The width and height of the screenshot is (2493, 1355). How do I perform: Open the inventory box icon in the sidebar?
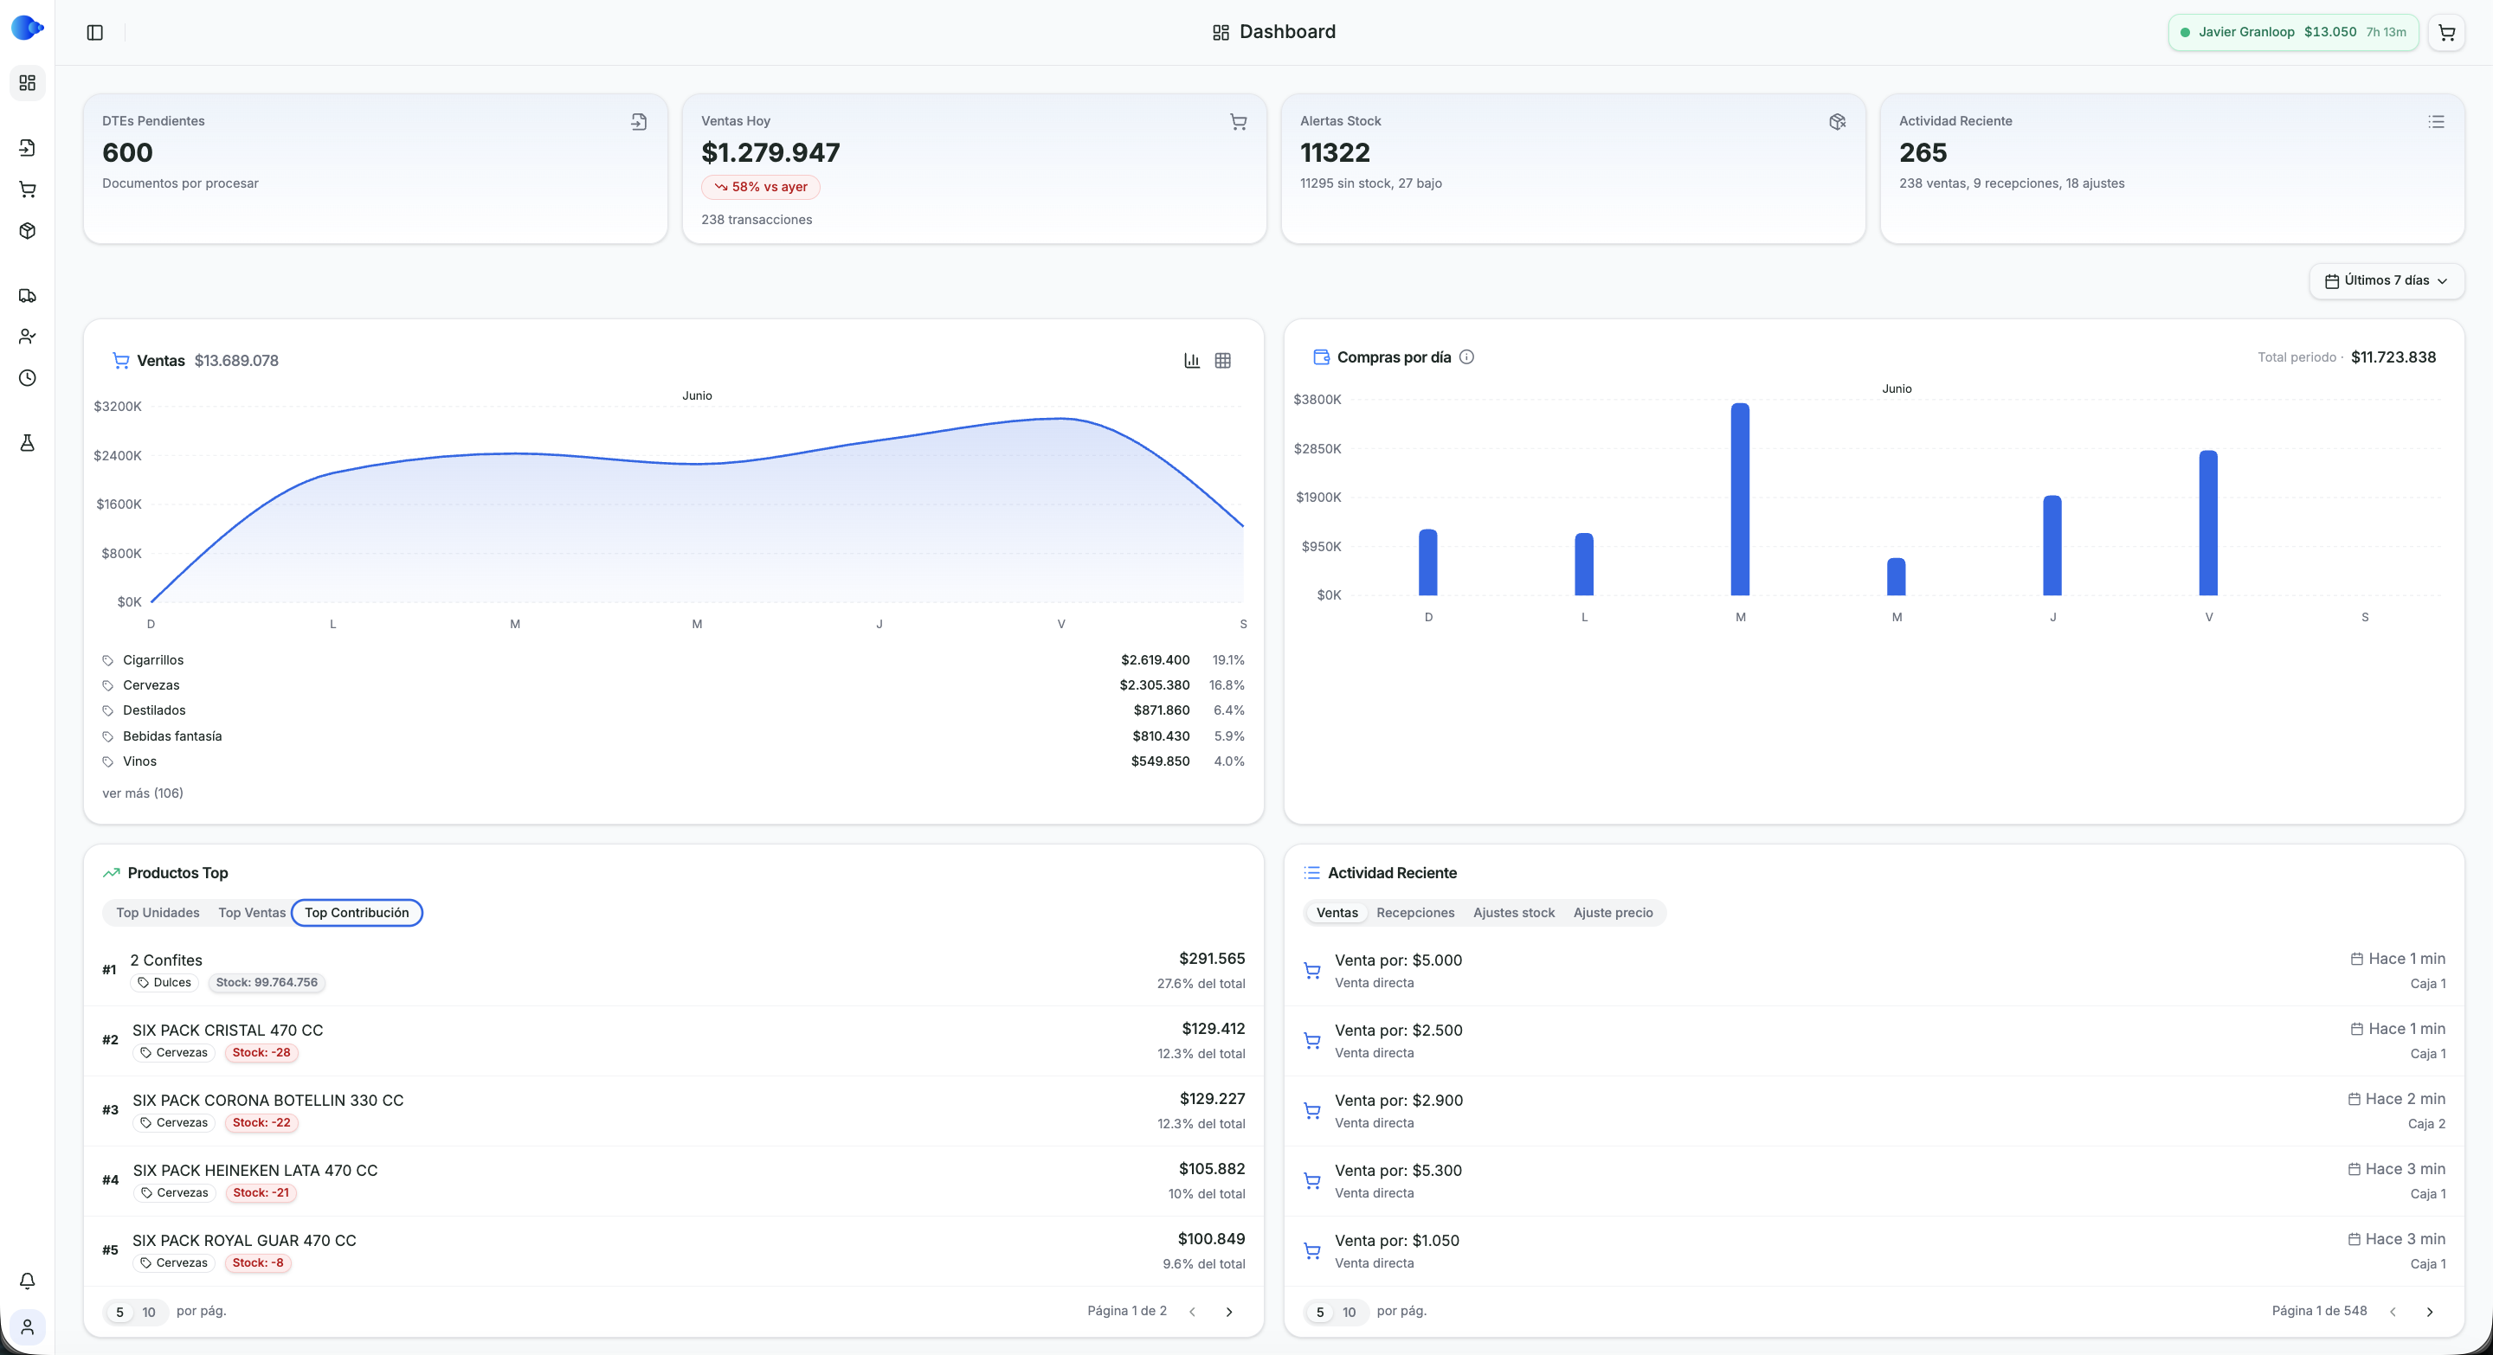27,231
